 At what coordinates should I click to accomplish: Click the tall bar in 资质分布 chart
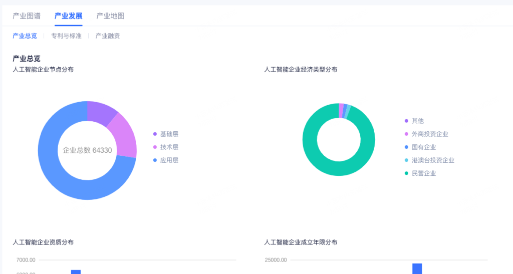pos(76,271)
